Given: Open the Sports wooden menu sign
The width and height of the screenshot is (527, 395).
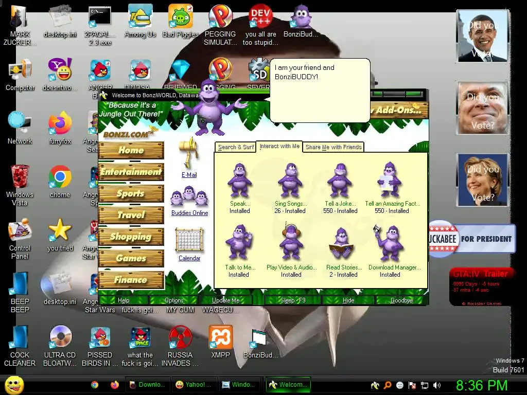Looking at the screenshot, I should 131,193.
